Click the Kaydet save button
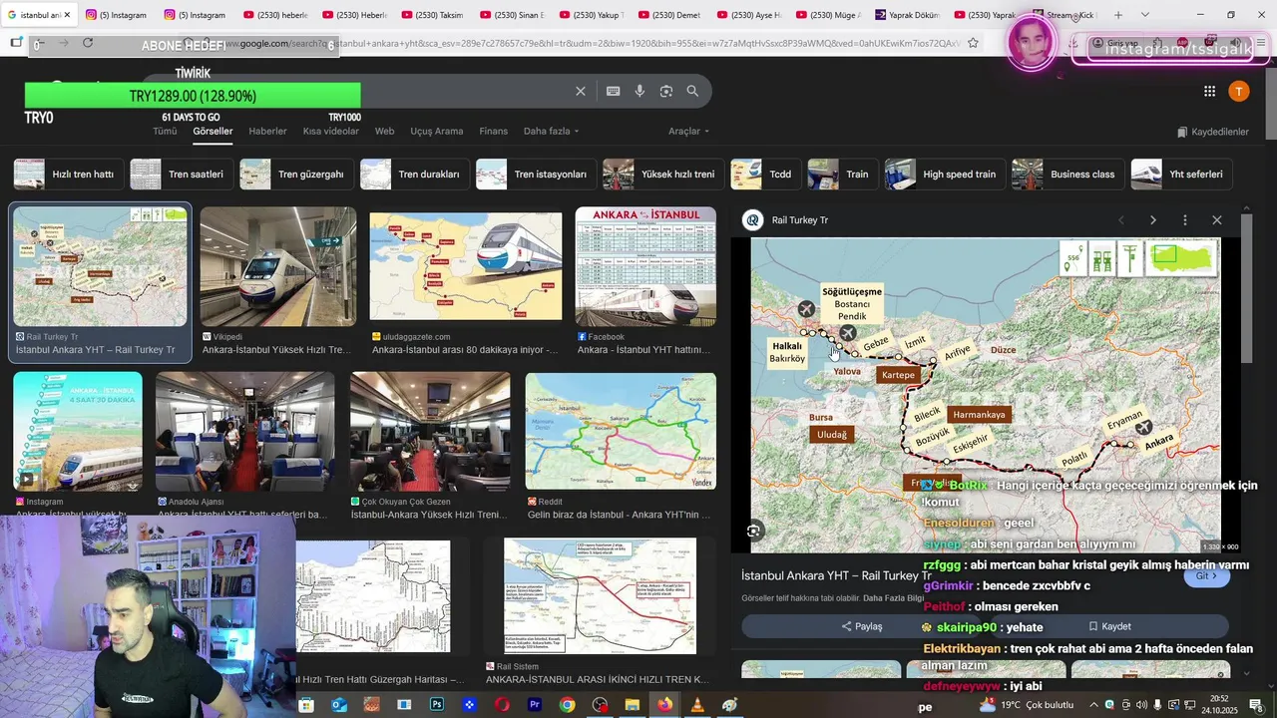The width and height of the screenshot is (1277, 718). (x=1109, y=626)
